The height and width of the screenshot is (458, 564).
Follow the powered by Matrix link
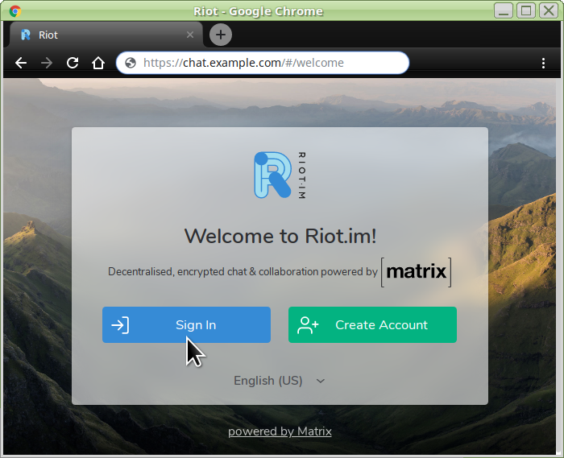[280, 431]
